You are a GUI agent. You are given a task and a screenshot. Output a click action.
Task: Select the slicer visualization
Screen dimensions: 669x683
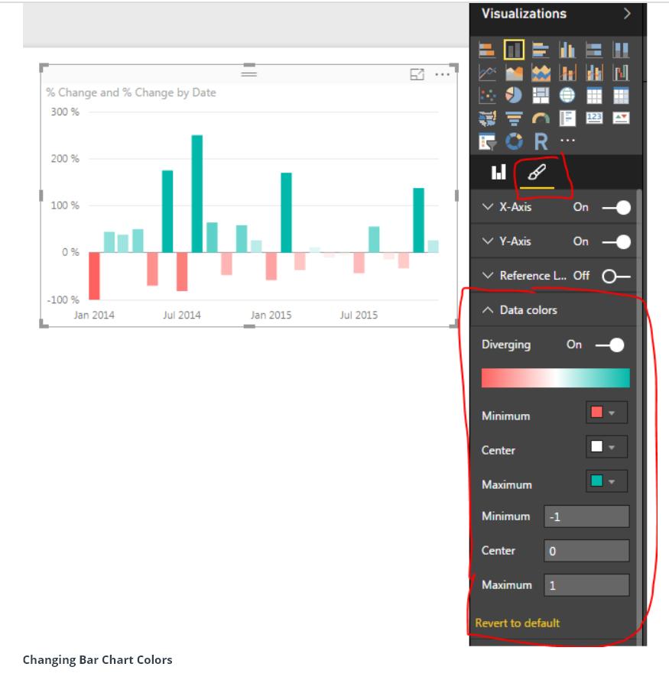(487, 141)
